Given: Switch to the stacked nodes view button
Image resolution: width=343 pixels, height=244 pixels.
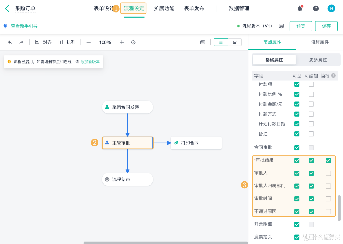Looking at the screenshot, I should pyautogui.click(x=235, y=42).
